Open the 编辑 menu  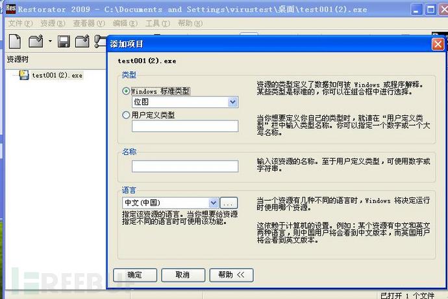tap(125, 23)
